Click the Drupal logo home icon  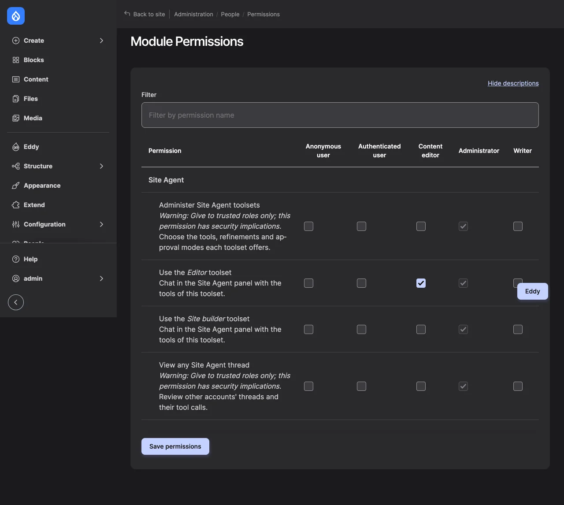click(x=16, y=16)
